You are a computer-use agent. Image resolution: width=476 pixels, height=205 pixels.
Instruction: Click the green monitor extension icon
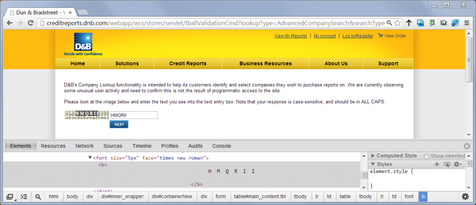(x=432, y=23)
